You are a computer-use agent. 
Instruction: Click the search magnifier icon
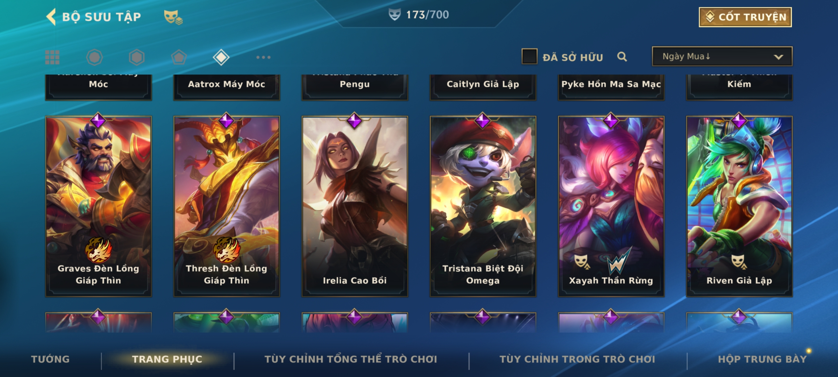point(622,57)
